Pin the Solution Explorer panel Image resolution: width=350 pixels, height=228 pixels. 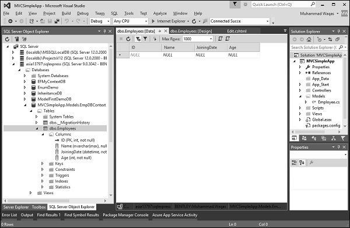pyautogui.click(x=339, y=31)
